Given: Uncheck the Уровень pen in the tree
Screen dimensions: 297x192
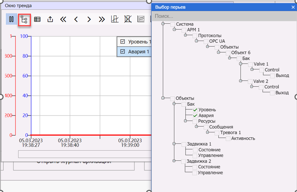Looking at the screenshot, I should click(x=195, y=110).
